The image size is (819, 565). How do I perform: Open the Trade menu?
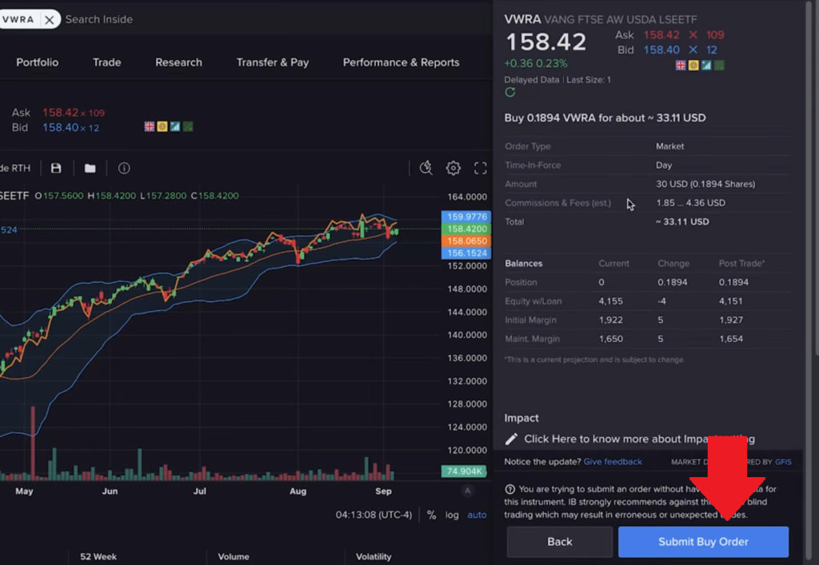pyautogui.click(x=106, y=62)
